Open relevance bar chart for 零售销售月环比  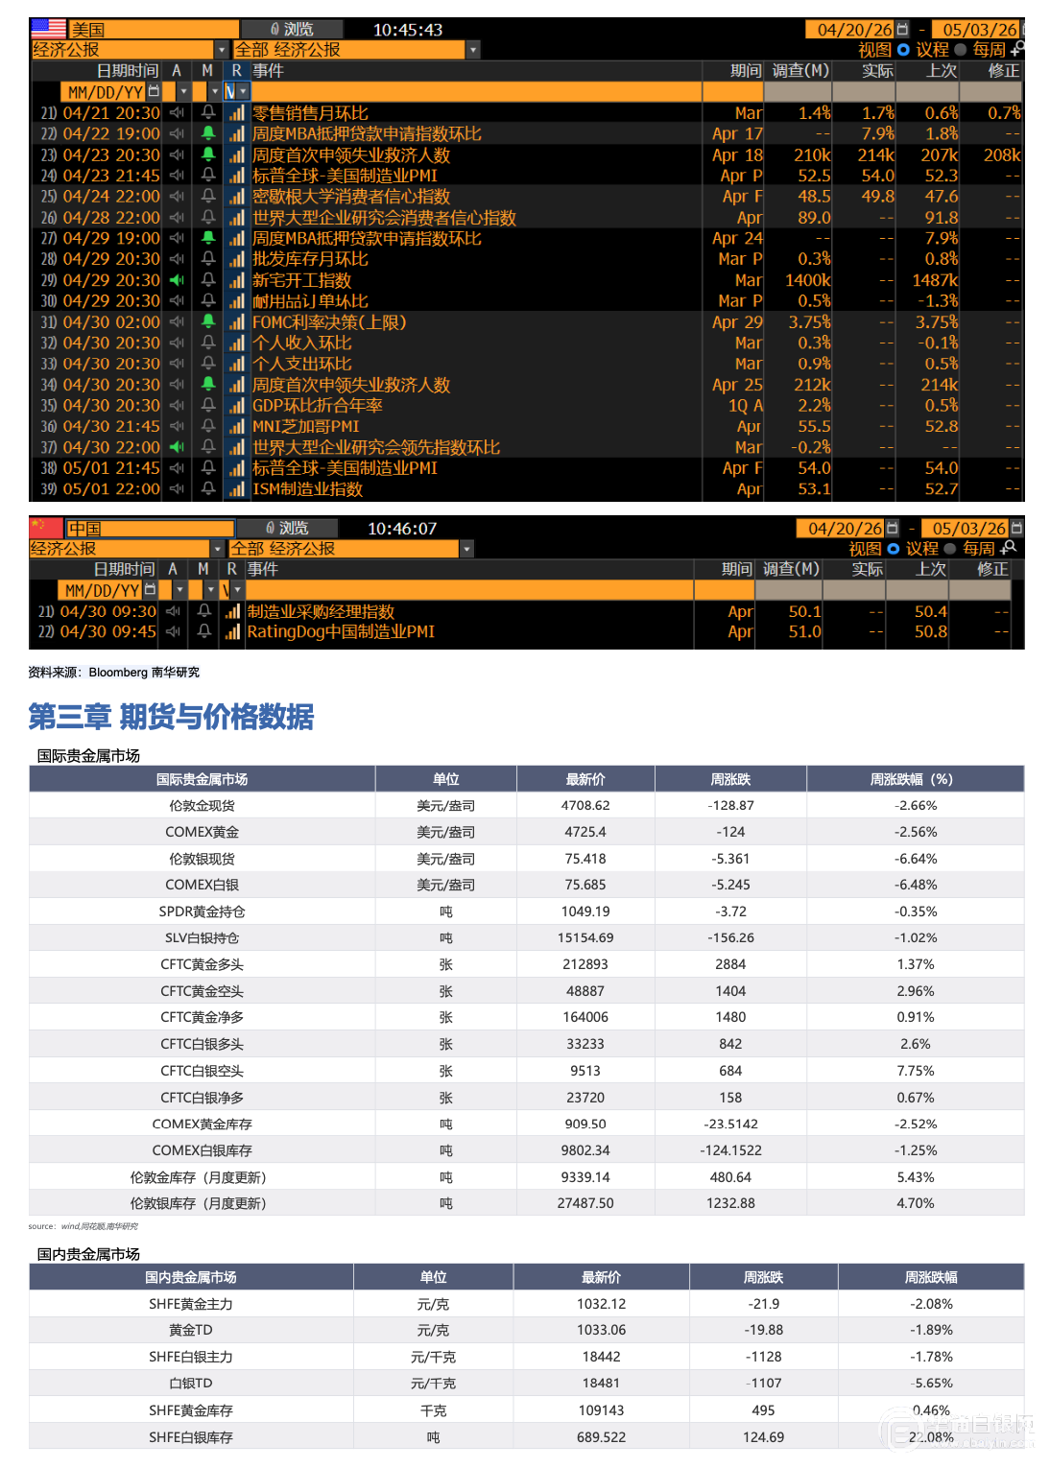tap(236, 113)
